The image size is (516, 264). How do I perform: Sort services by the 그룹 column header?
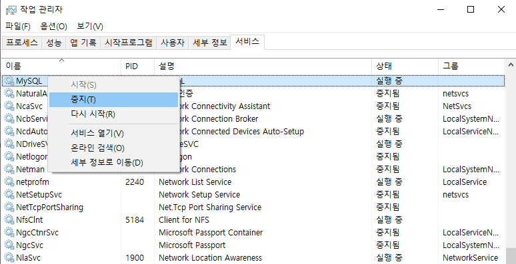(x=471, y=66)
